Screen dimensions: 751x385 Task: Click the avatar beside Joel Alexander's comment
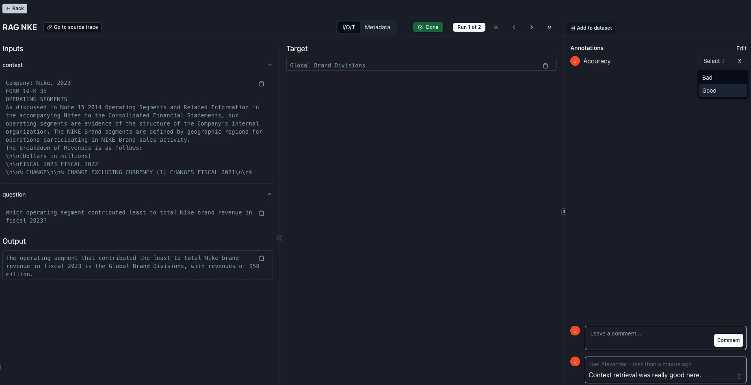(575, 361)
